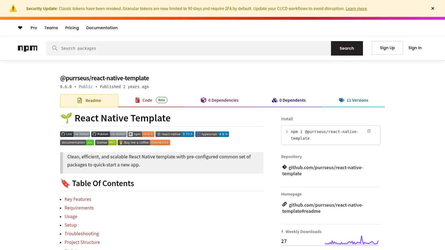Jump to Troubleshooting section
The height and width of the screenshot is (250, 445).
[x=82, y=234]
